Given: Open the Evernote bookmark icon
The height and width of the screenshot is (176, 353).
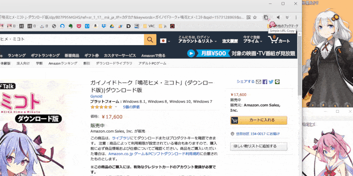Looking at the screenshot, I should coord(71,26).
